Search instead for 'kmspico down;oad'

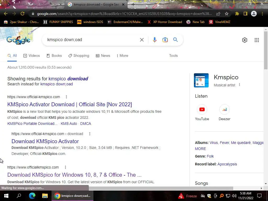click(57, 84)
